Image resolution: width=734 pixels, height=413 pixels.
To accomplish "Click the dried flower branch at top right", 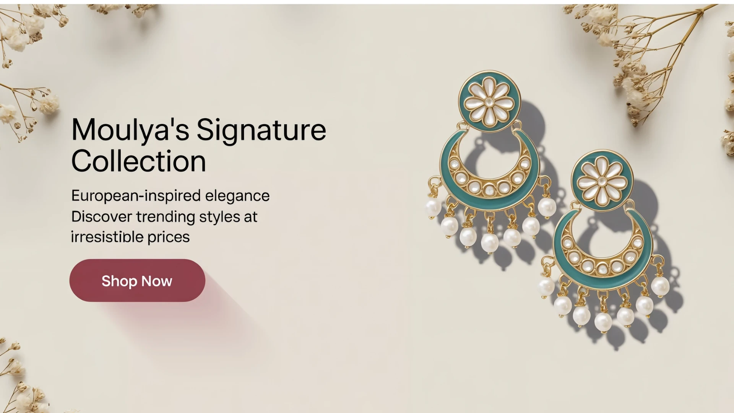I will [650, 57].
